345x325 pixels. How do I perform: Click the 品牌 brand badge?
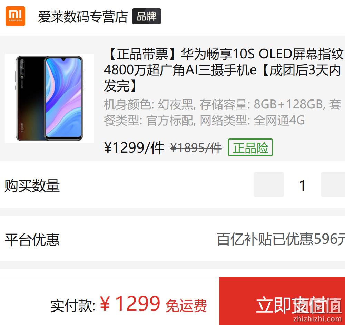(x=147, y=16)
